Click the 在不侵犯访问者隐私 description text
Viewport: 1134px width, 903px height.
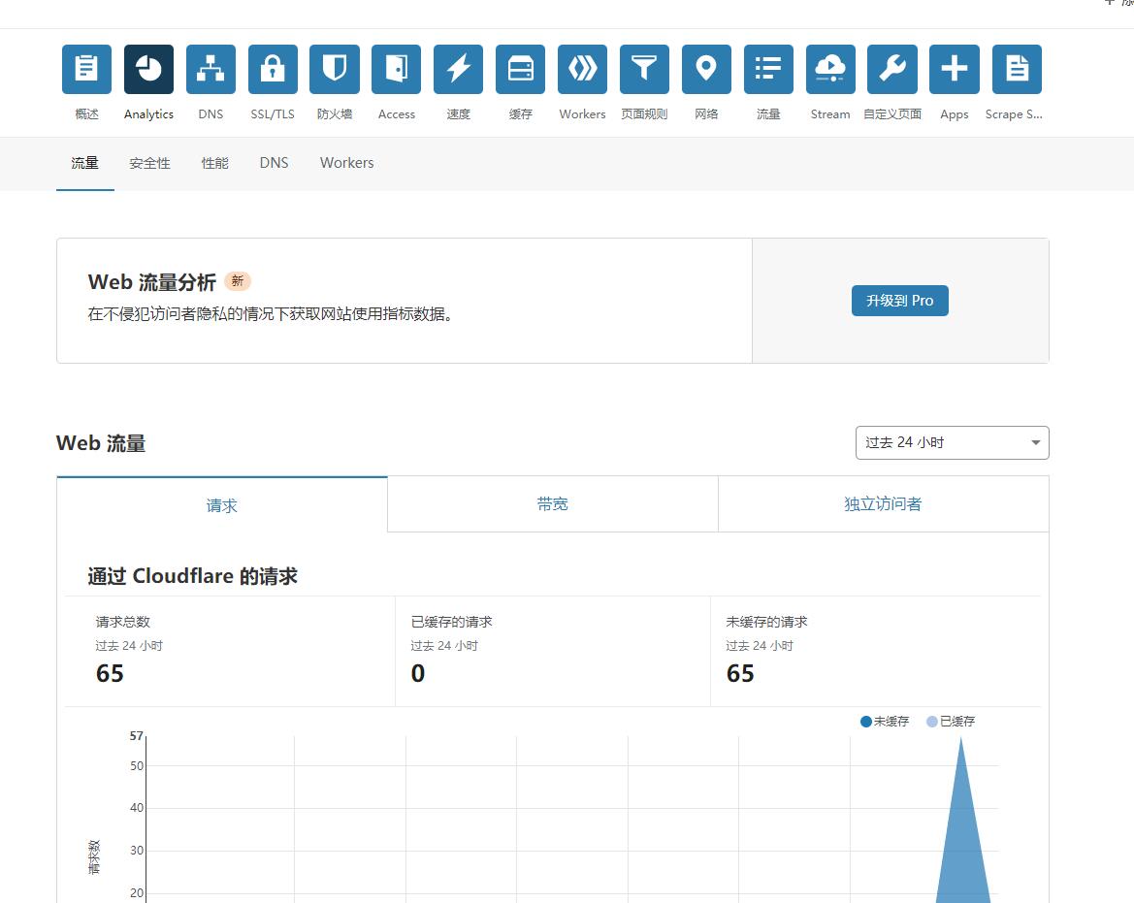[x=273, y=314]
